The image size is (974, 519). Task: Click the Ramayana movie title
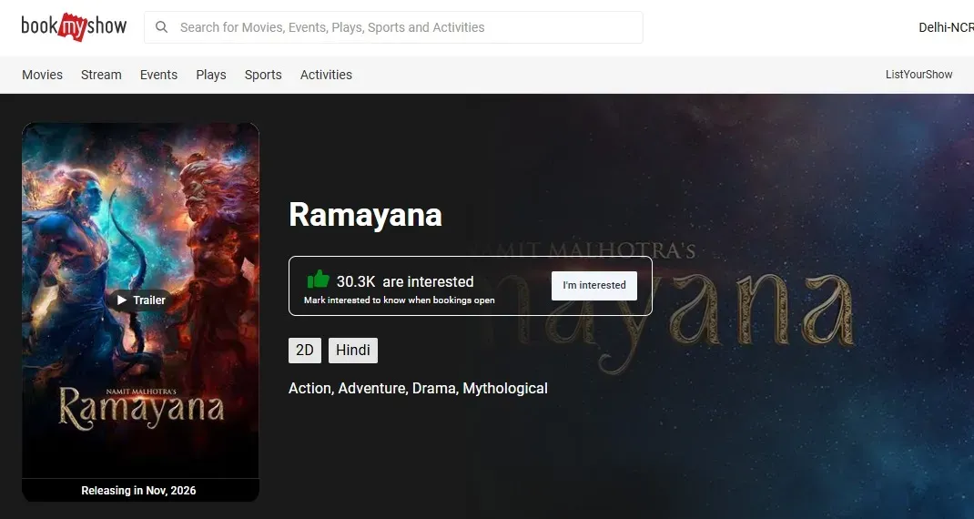click(365, 215)
